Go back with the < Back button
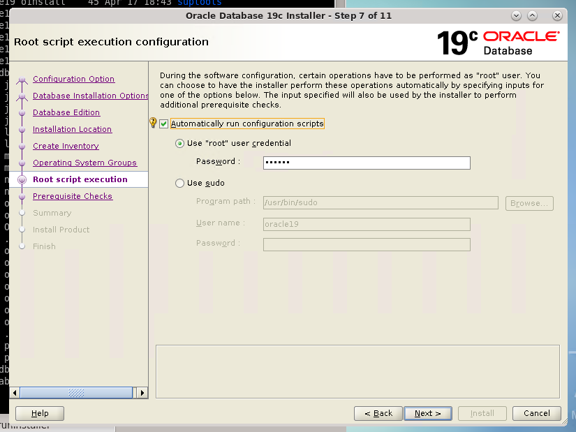 pos(378,413)
